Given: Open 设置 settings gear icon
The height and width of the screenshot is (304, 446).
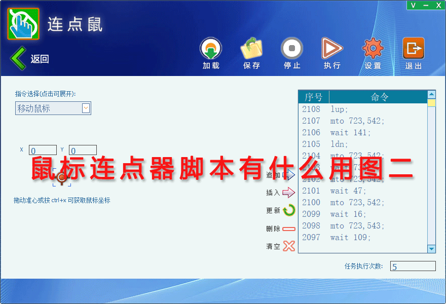Looking at the screenshot, I should tap(373, 48).
